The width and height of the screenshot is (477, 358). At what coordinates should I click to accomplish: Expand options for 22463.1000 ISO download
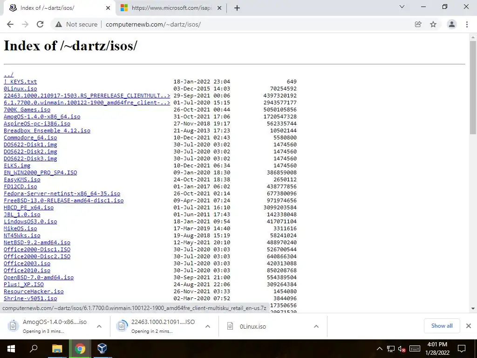tap(208, 326)
